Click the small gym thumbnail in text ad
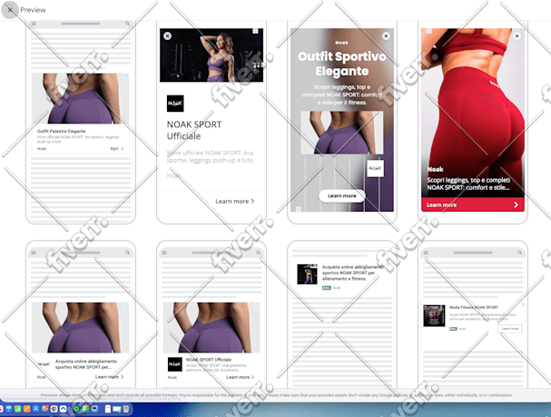This screenshot has height=417, width=551. tap(307, 274)
